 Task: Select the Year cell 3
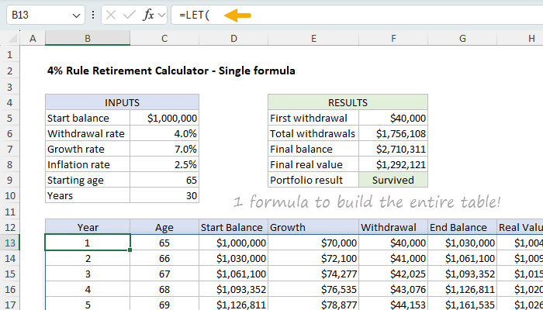click(88, 274)
